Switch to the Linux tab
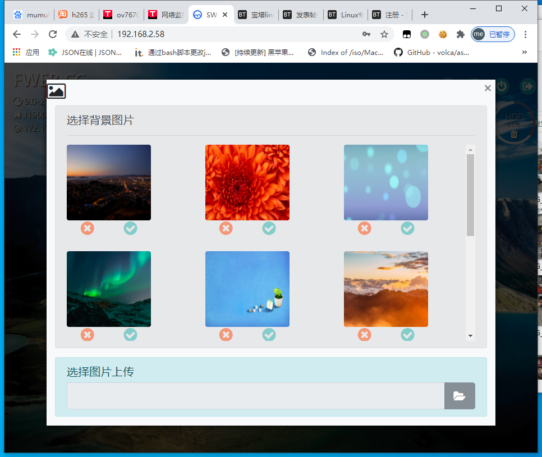The image size is (542, 457). [x=346, y=15]
